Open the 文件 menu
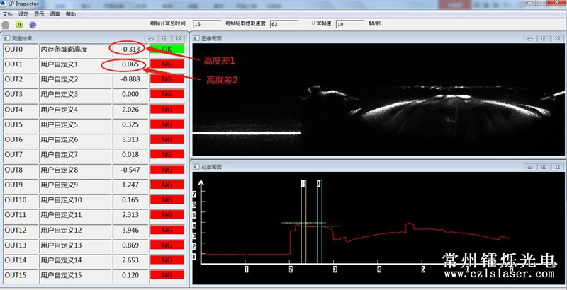 7,13
